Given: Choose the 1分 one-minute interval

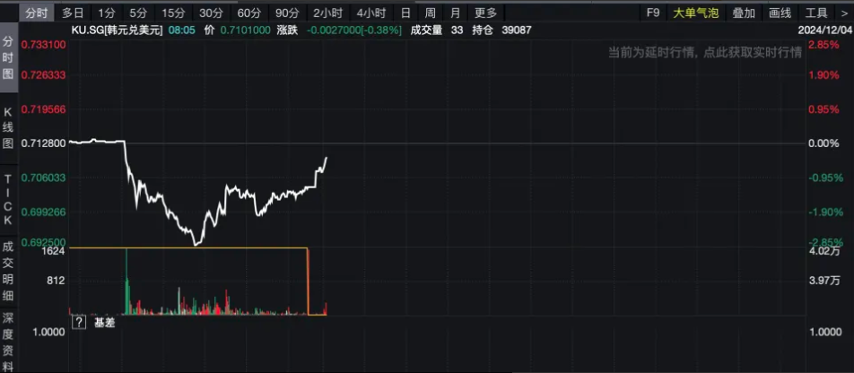Looking at the screenshot, I should click(107, 13).
